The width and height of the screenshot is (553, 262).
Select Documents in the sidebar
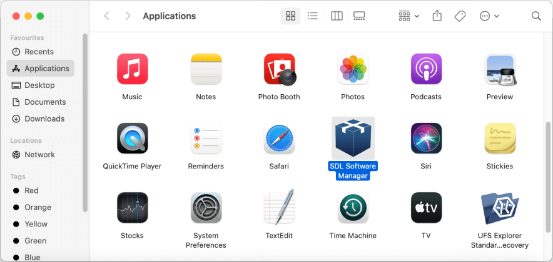tap(44, 102)
